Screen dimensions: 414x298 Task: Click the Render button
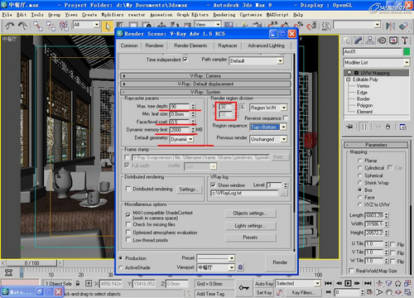[280, 262]
